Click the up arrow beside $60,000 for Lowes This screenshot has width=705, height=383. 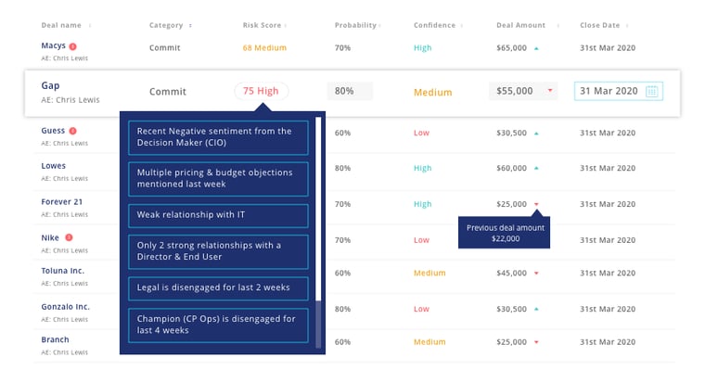coord(536,168)
